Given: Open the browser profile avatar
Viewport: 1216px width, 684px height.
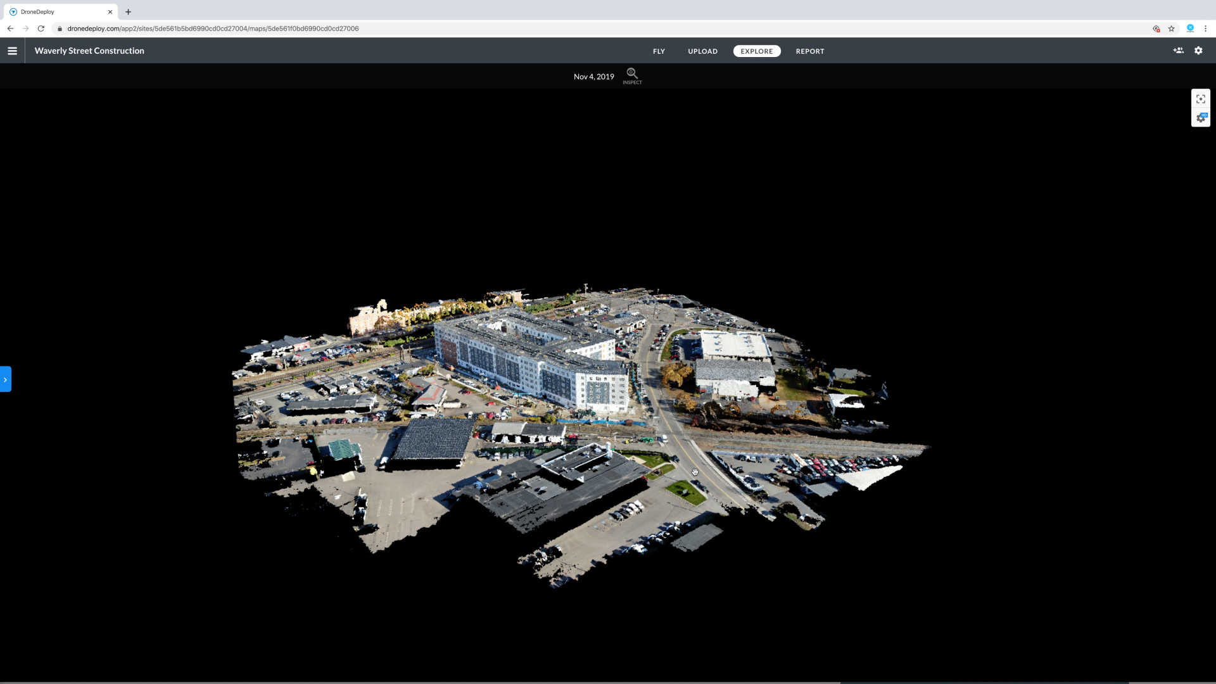Looking at the screenshot, I should [x=1190, y=28].
